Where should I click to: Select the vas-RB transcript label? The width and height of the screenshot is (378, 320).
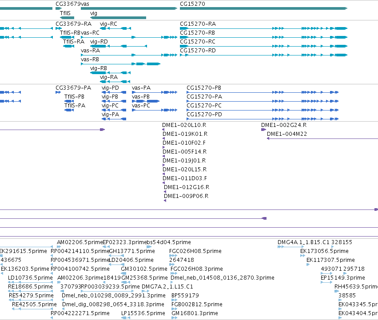90,59
